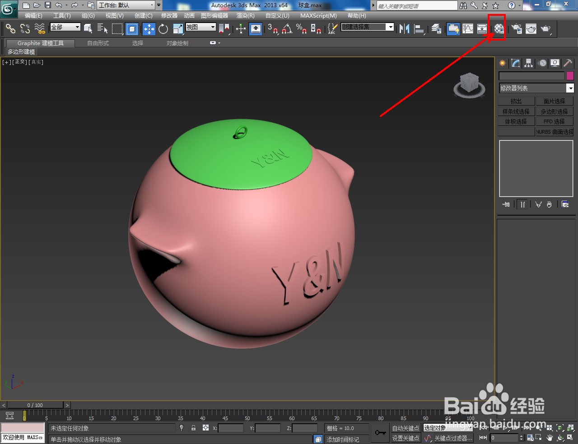Open the Layer Manager icon
Image resolution: width=578 pixels, height=444 pixels.
436,29
